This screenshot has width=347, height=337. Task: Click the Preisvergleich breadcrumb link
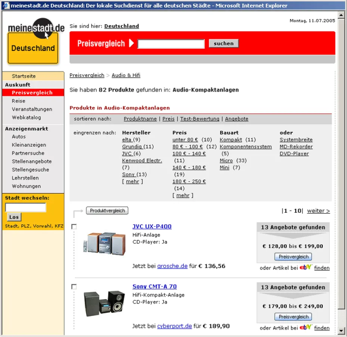point(87,75)
